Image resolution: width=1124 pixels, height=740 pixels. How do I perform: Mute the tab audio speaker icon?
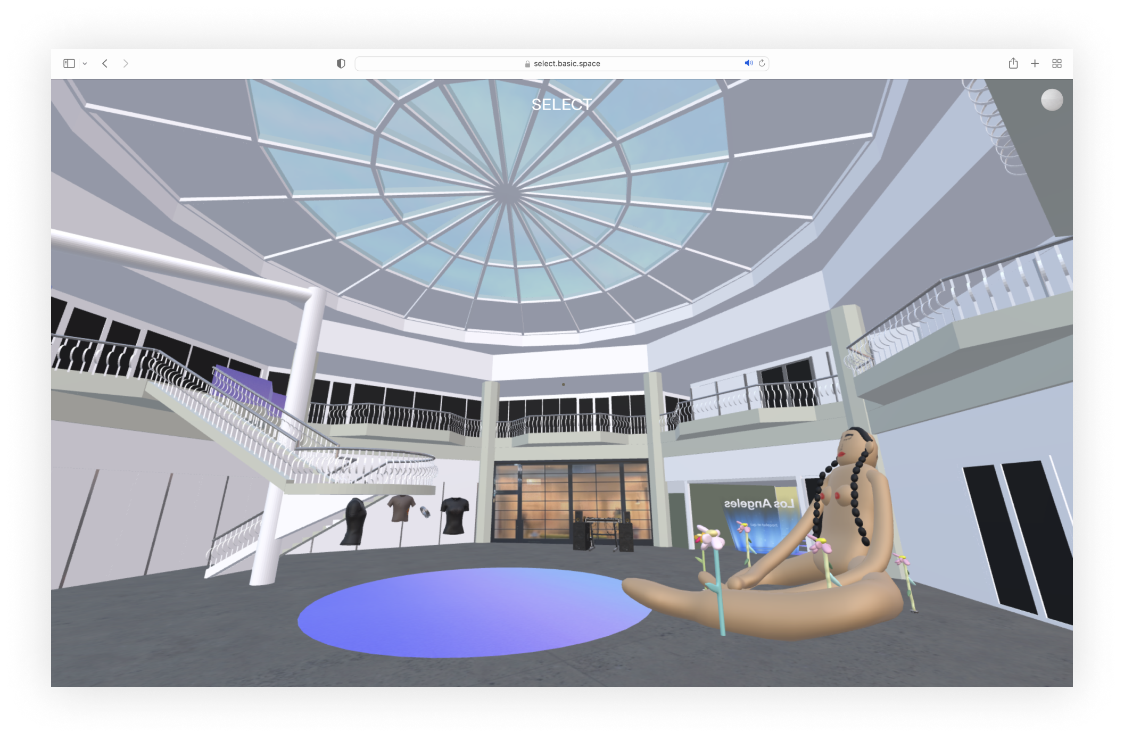tap(748, 63)
